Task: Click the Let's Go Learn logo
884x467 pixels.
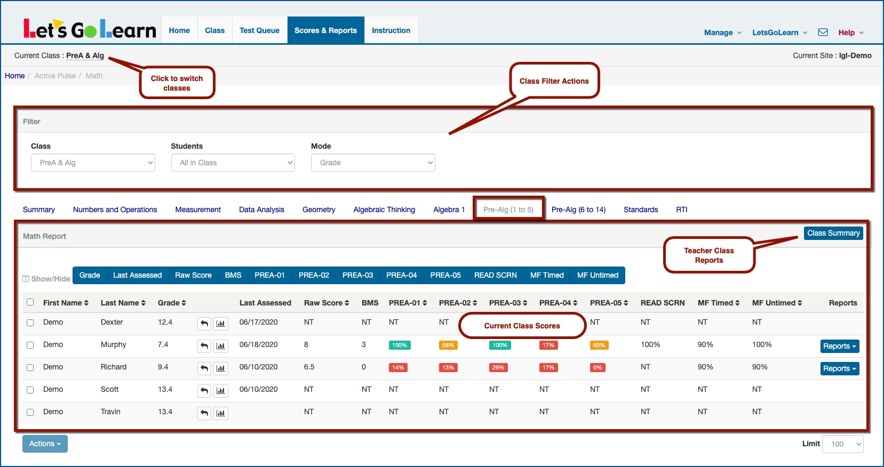Action: click(x=90, y=29)
